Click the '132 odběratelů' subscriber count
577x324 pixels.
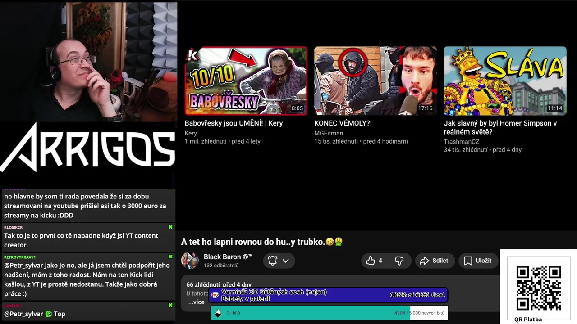point(221,265)
